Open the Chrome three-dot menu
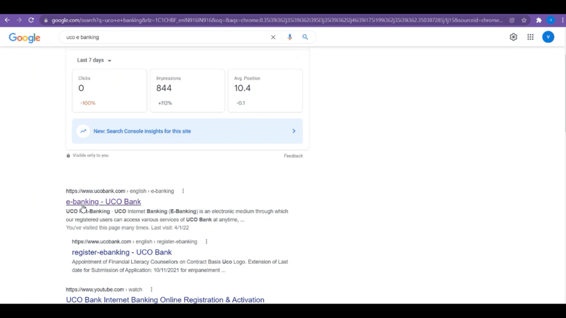The width and height of the screenshot is (566, 318). 563,20
